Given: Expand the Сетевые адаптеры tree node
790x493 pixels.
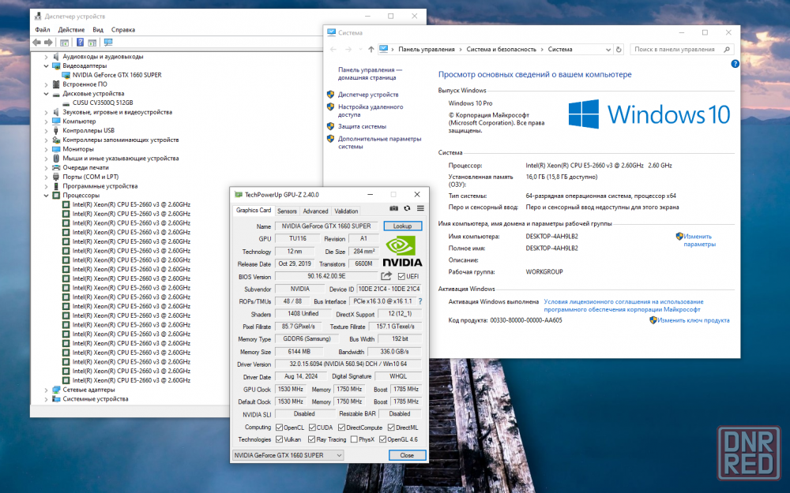Looking at the screenshot, I should (x=46, y=390).
